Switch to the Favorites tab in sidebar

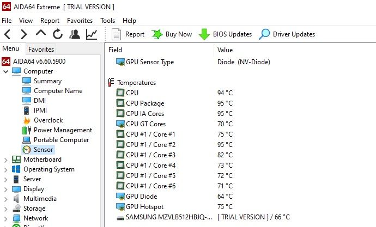click(41, 50)
